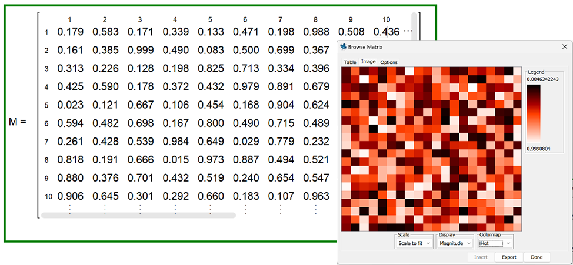Click the matrix heatmap image
The height and width of the screenshot is (265, 573).
click(x=431, y=149)
